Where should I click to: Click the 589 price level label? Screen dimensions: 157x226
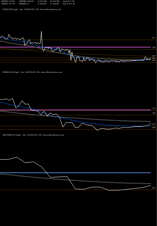click(154, 127)
